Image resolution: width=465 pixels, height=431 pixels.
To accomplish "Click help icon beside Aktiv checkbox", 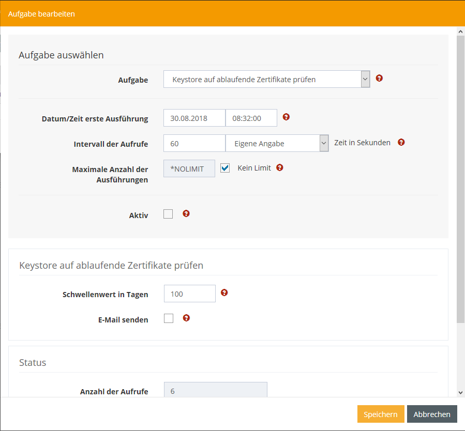I will [x=186, y=213].
